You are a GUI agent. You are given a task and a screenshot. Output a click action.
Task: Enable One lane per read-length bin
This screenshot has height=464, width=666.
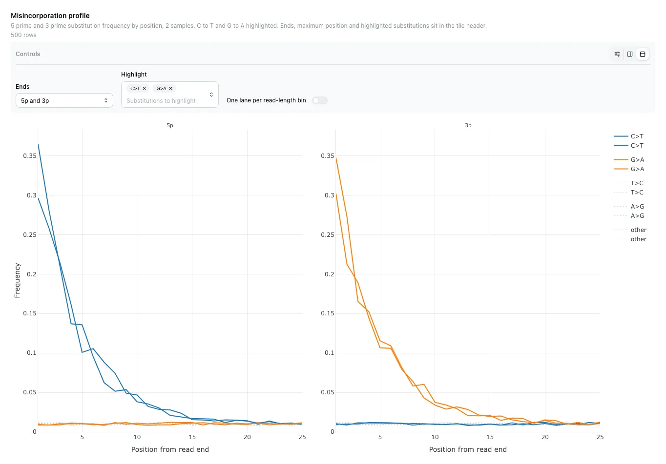point(320,100)
